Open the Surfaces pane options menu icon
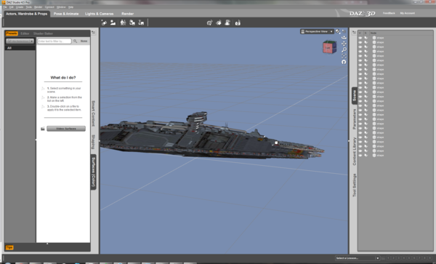Screen dimensions: 436x264 94,33
